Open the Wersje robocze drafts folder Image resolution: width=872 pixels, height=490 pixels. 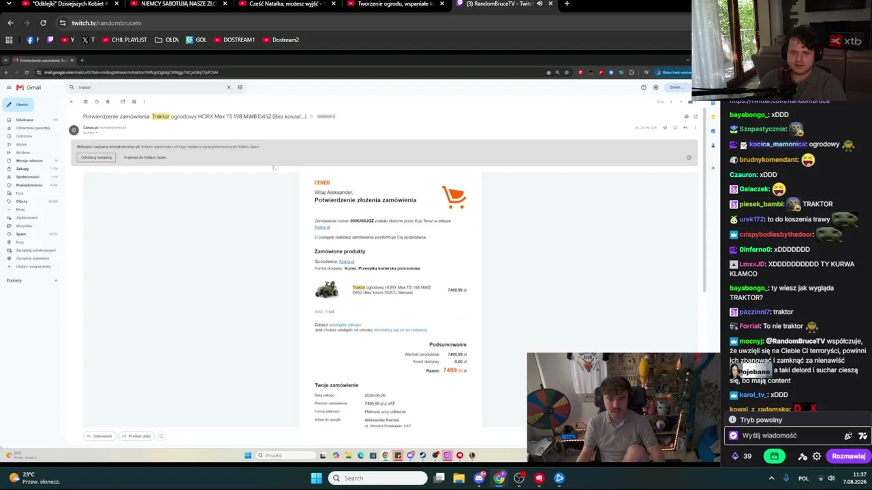coord(29,161)
